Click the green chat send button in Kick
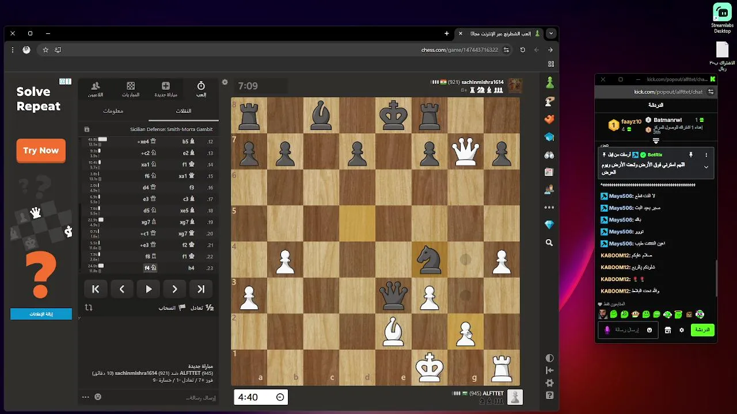This screenshot has width=737, height=414. [702, 329]
